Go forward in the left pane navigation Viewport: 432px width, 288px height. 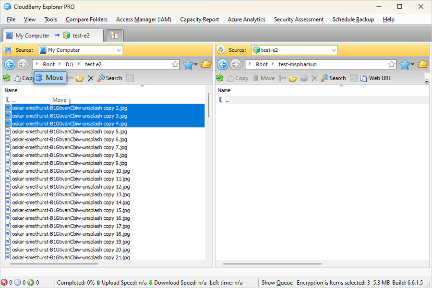[x=23, y=64]
